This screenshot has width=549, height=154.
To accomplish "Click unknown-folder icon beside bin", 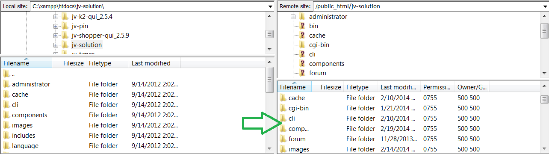I will pos(302,26).
